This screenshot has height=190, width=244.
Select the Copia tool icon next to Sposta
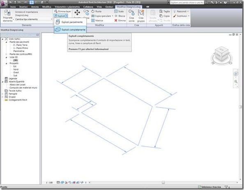[86, 12]
